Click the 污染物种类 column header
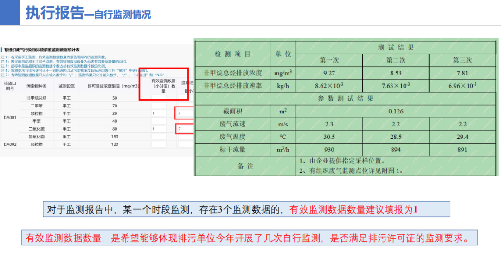 36,86
